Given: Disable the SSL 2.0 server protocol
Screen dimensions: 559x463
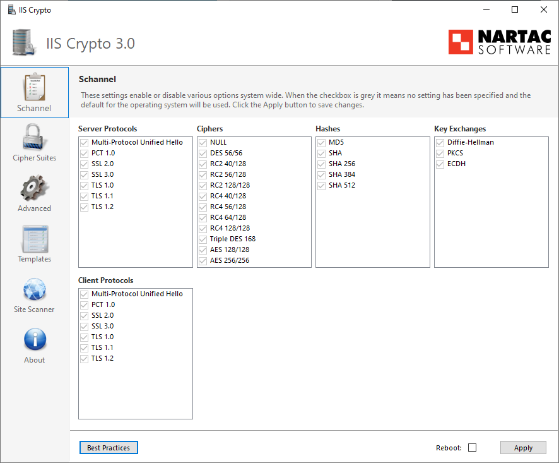Looking at the screenshot, I should [x=84, y=164].
